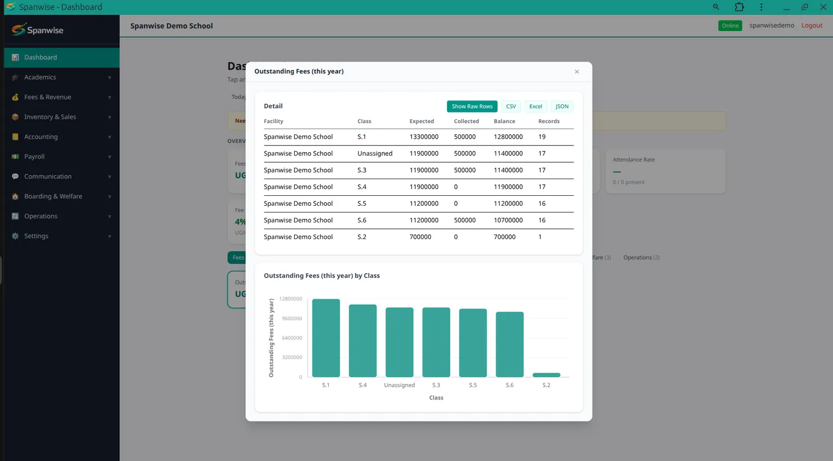Image resolution: width=833 pixels, height=461 pixels.
Task: Click the Settings gear icon in sidebar
Action: pyautogui.click(x=16, y=236)
